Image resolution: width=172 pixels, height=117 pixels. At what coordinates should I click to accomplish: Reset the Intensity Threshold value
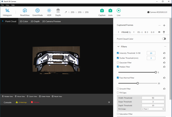click(164, 53)
